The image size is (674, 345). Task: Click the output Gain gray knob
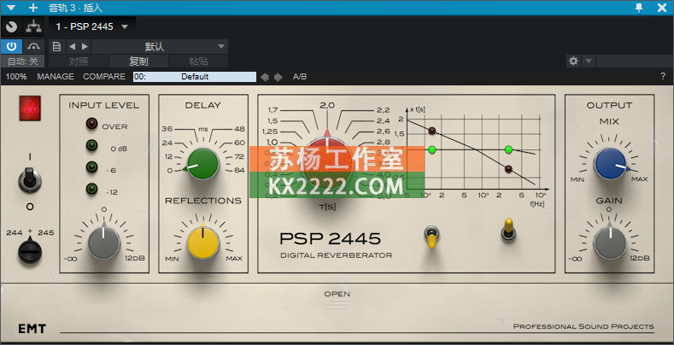[x=610, y=243]
